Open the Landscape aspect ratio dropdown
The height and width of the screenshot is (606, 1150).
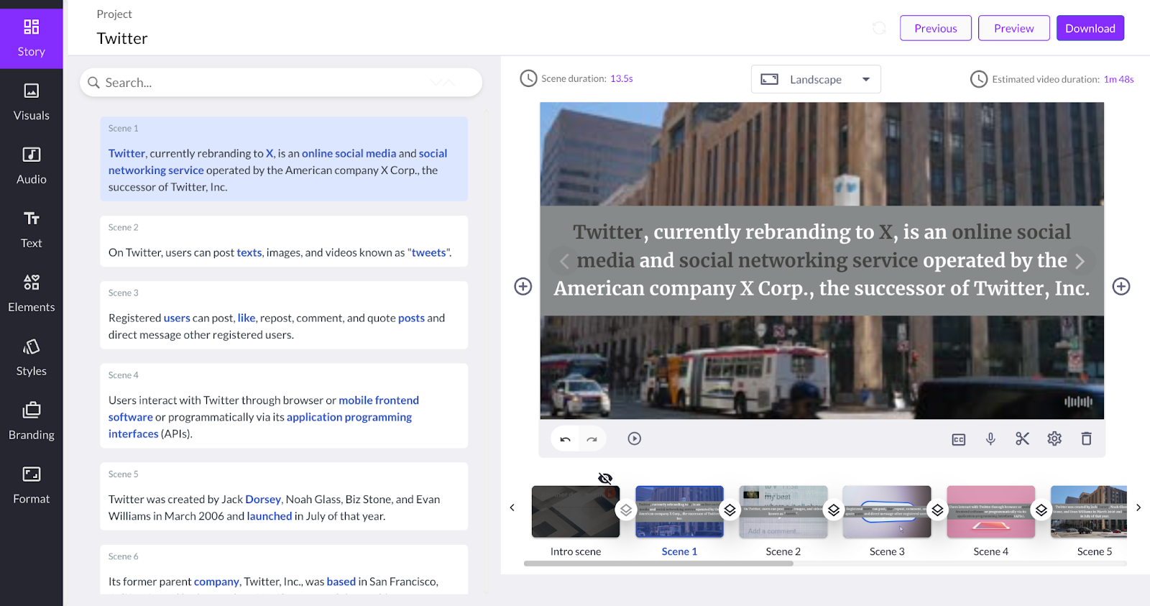click(x=816, y=79)
